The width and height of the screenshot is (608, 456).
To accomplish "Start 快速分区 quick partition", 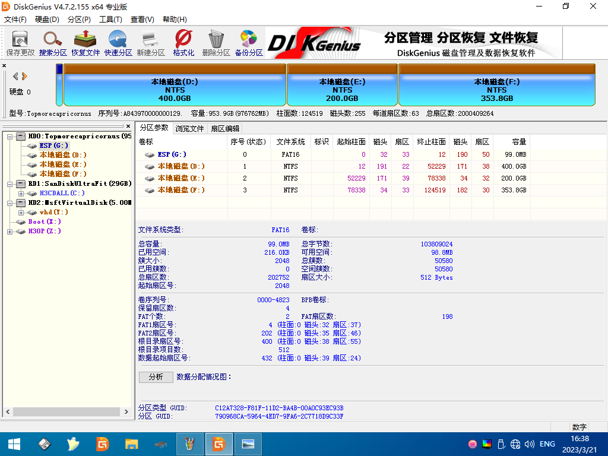I will (118, 43).
